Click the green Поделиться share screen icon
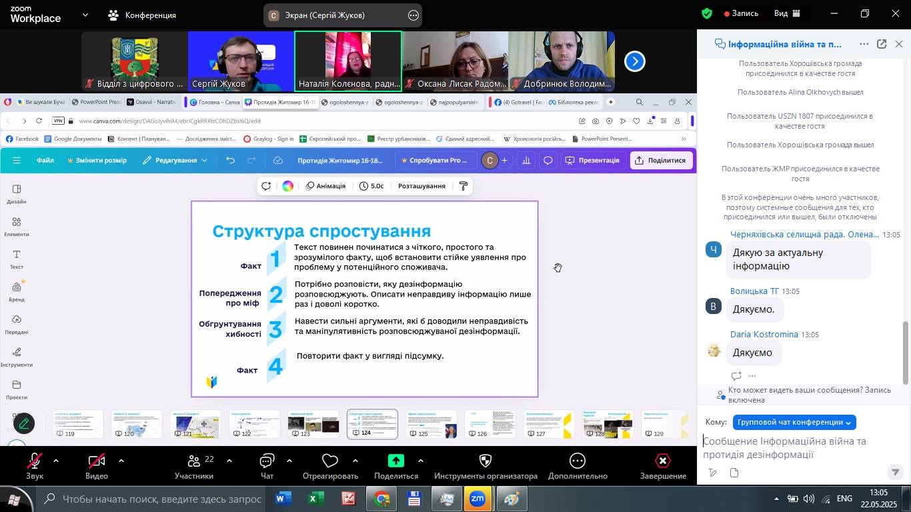Screen dimensions: 911x512 coord(396,461)
